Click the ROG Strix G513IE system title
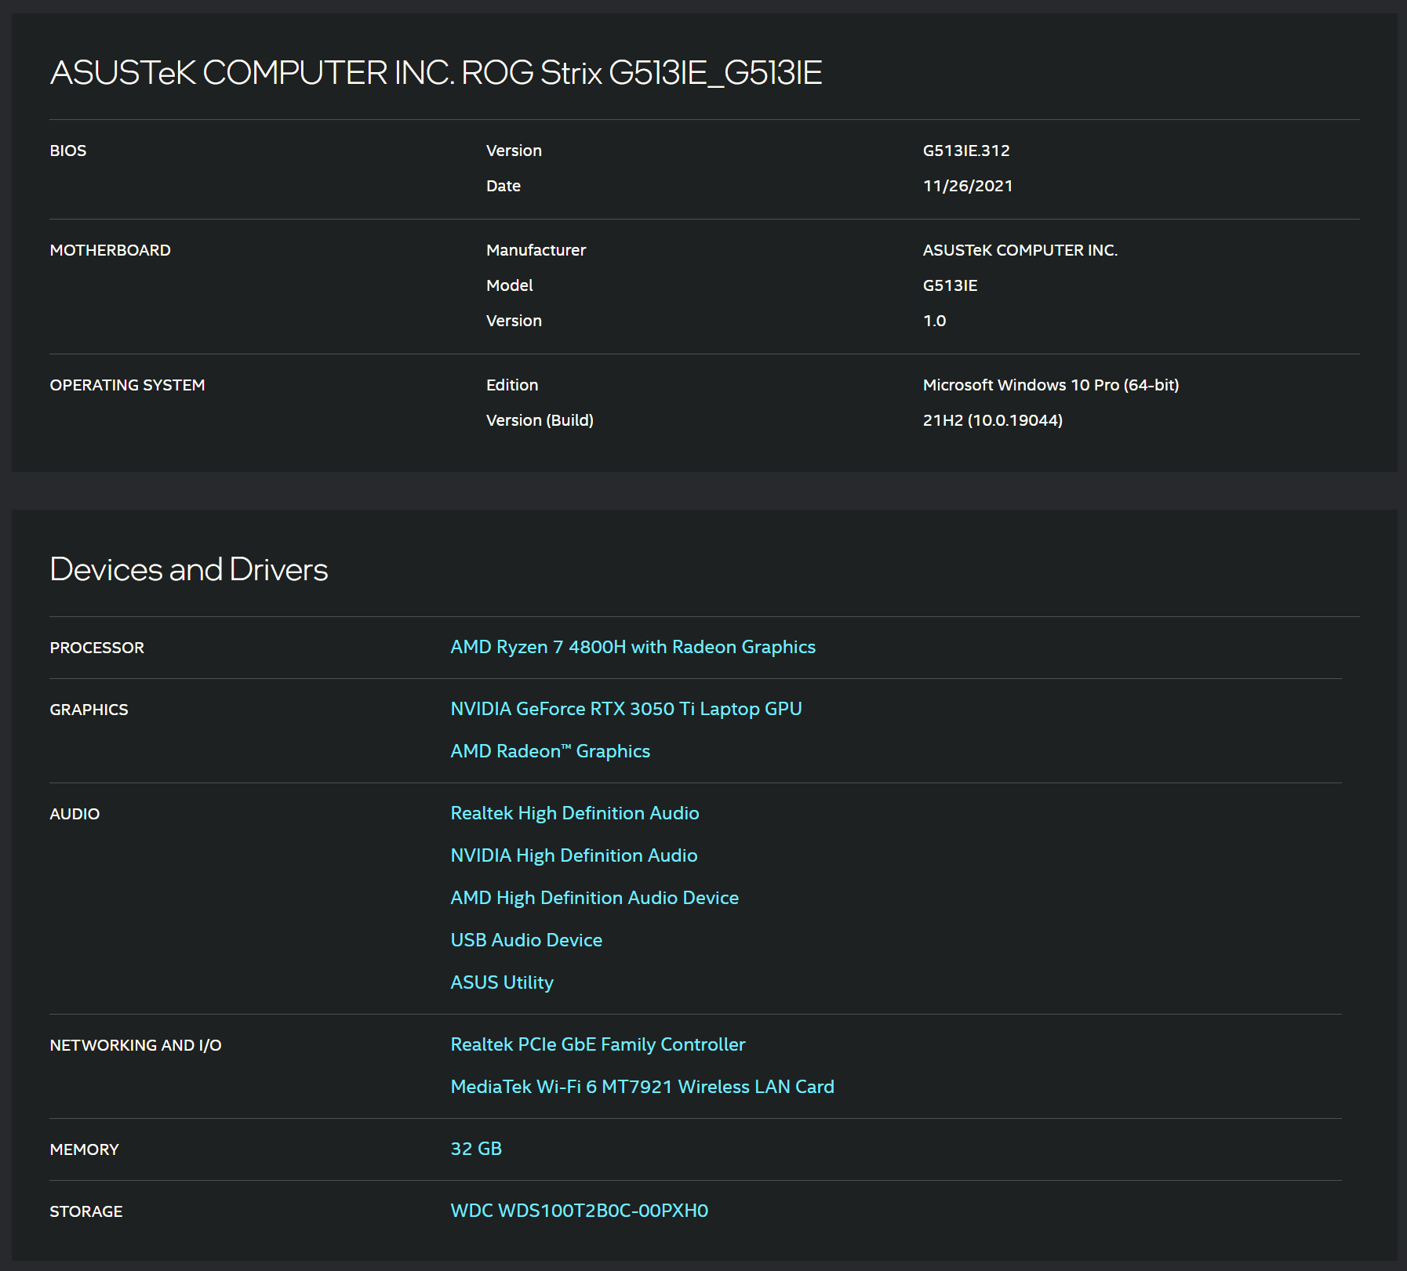Viewport: 1407px width, 1271px height. point(435,73)
